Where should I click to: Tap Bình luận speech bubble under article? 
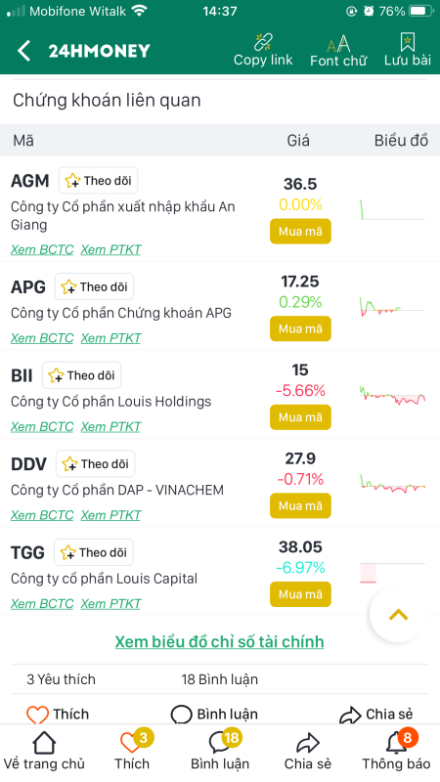pos(214,715)
